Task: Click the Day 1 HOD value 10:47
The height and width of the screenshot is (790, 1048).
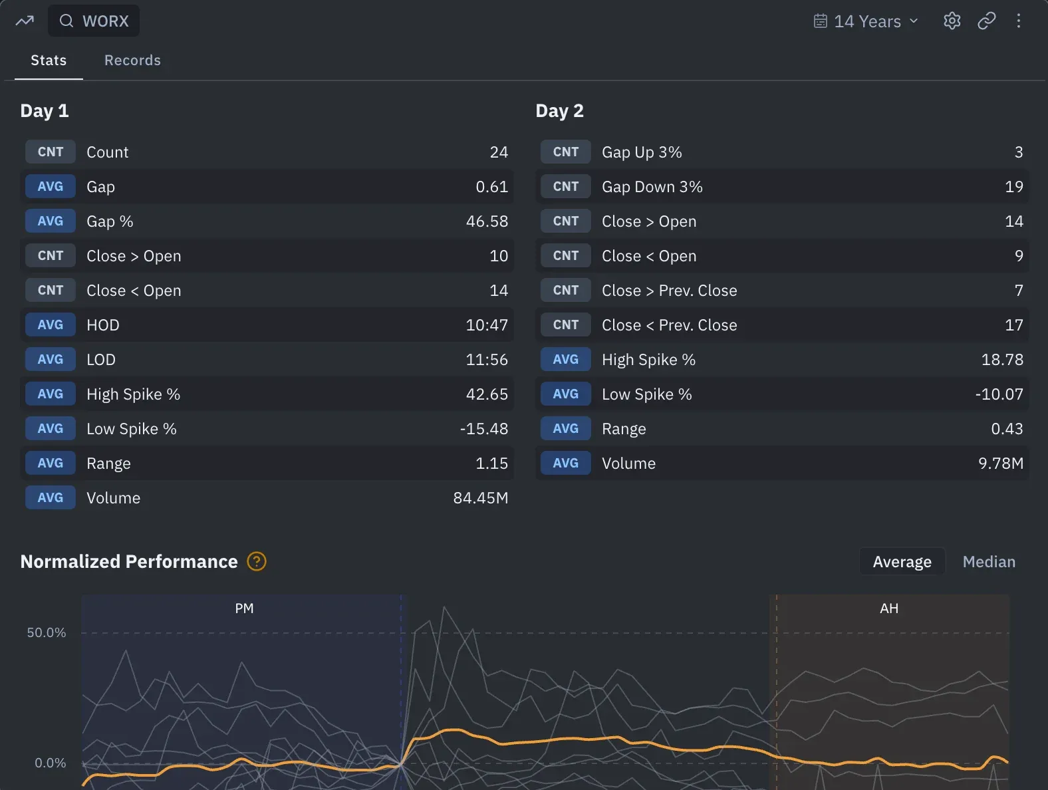Action: 487,325
